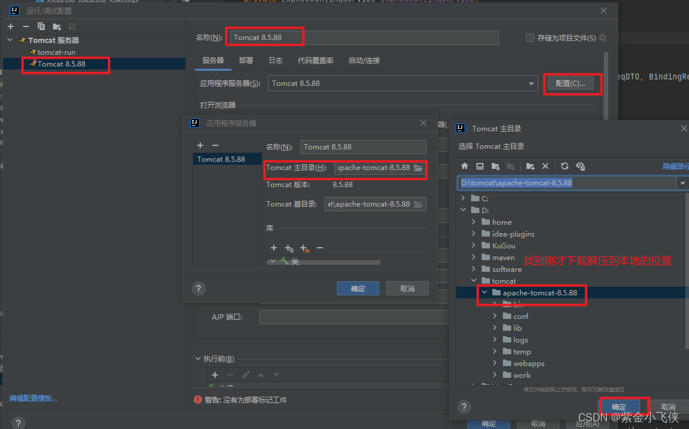This screenshot has width=689, height=429.
Task: Click the 配置(C)... button
Action: pos(571,84)
